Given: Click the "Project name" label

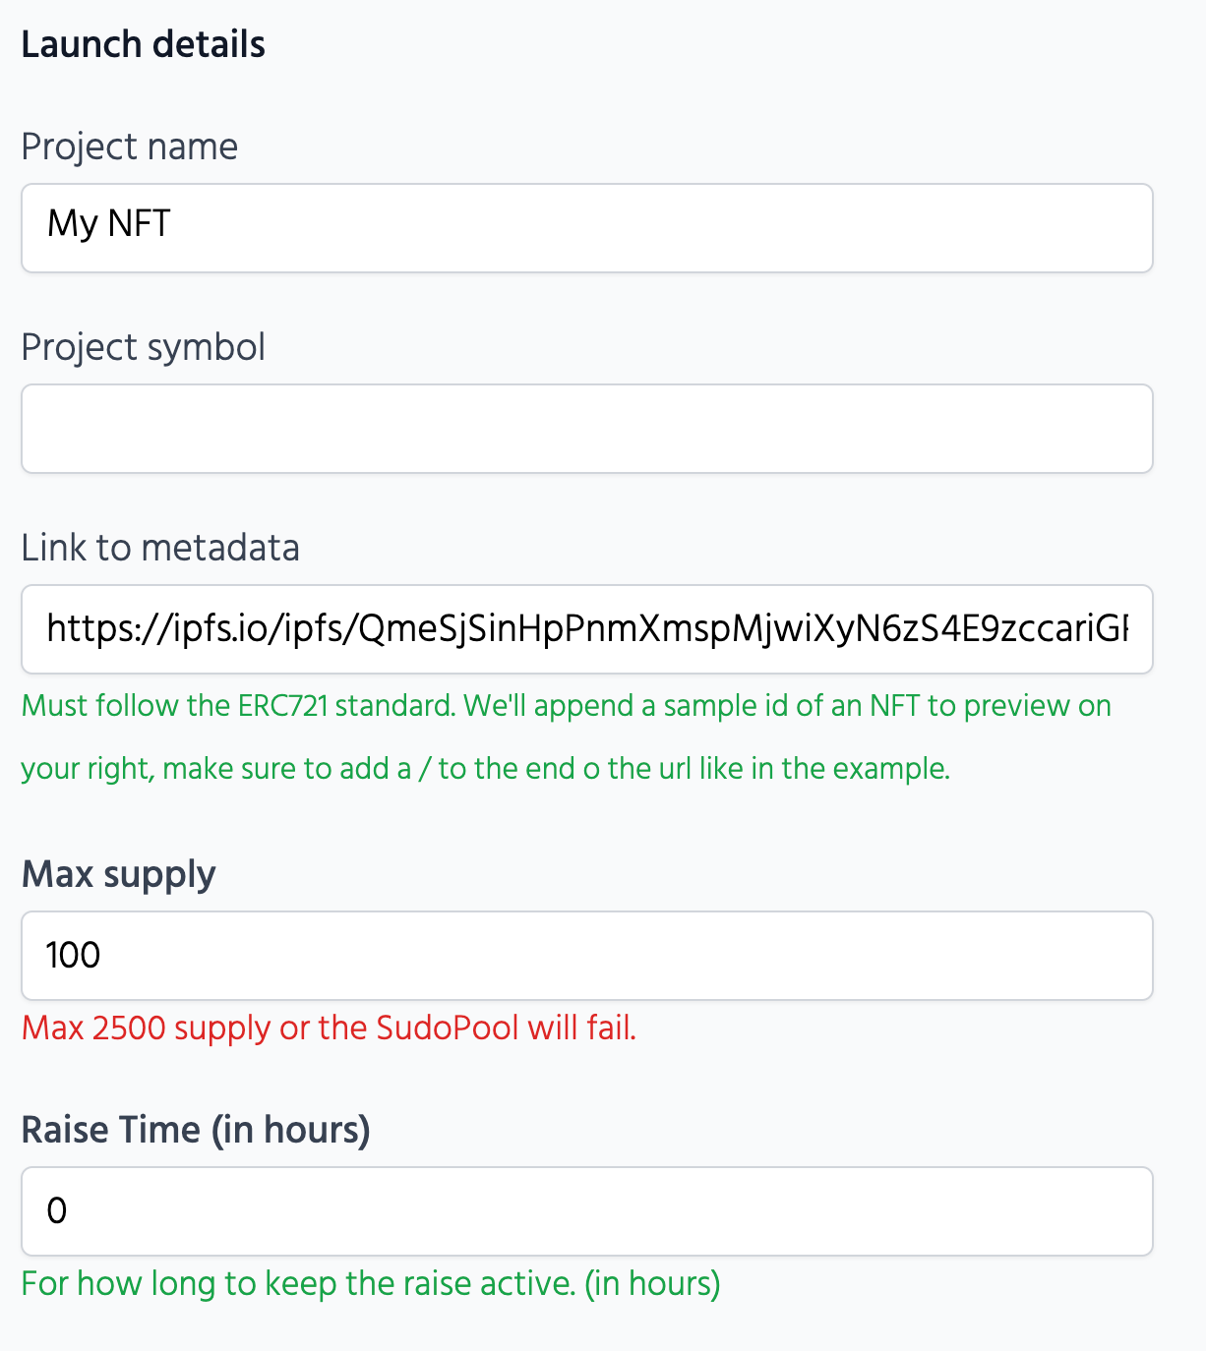Looking at the screenshot, I should pyautogui.click(x=129, y=147).
